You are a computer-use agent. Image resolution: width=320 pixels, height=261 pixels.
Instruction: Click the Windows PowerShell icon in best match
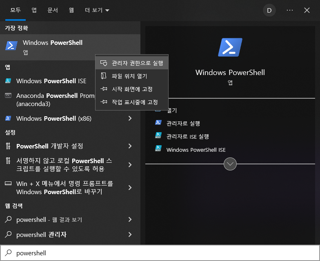[11, 46]
